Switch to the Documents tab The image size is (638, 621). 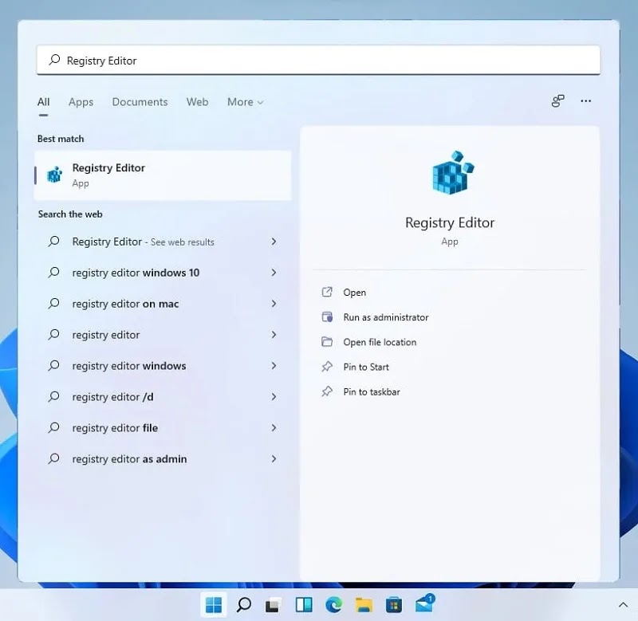[x=140, y=102]
